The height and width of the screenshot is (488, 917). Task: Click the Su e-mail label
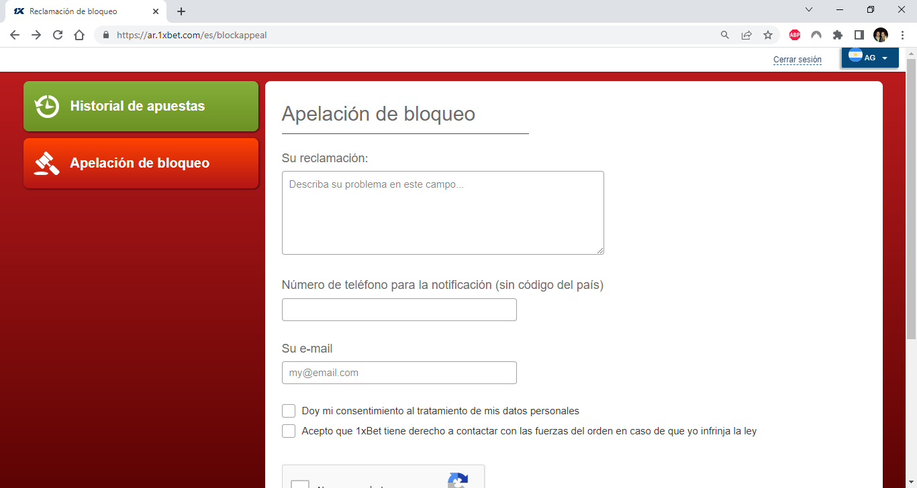click(307, 349)
